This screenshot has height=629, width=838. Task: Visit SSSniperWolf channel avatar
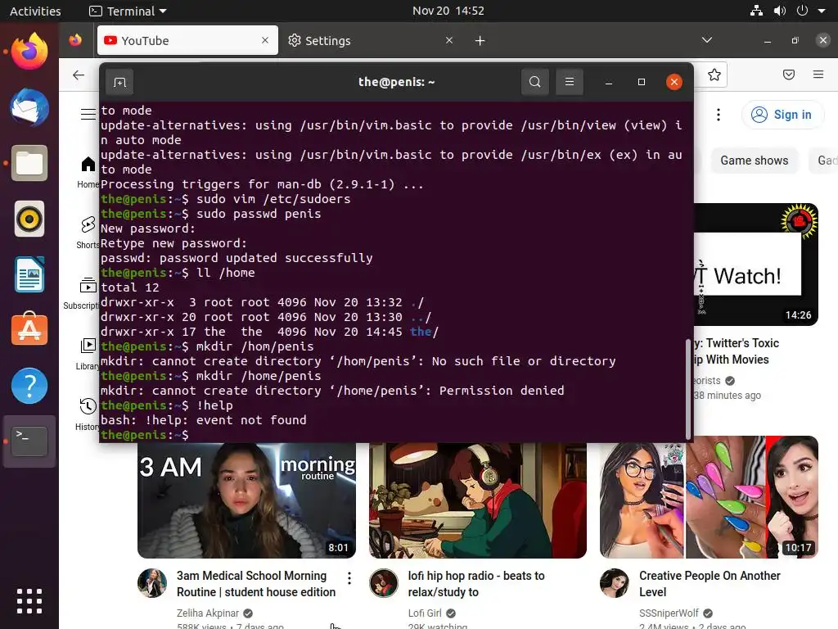(615, 582)
